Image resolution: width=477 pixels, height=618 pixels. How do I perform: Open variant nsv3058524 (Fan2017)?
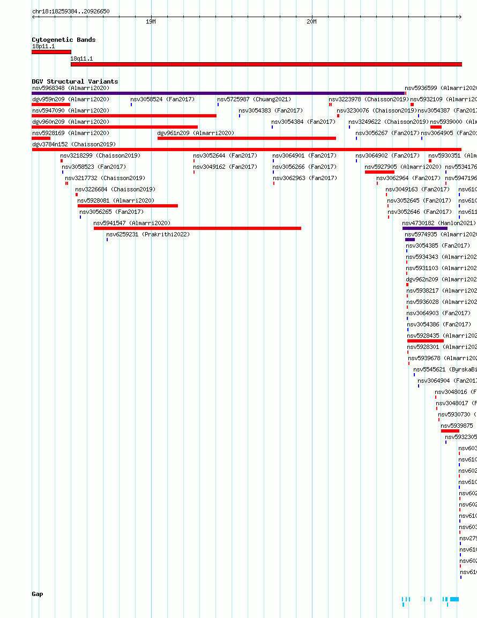(x=162, y=99)
